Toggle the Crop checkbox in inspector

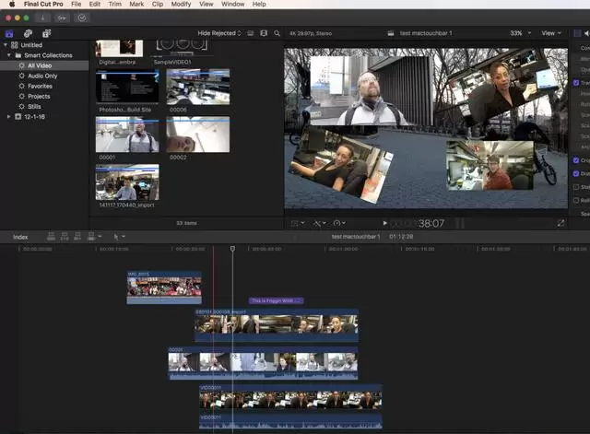576,159
